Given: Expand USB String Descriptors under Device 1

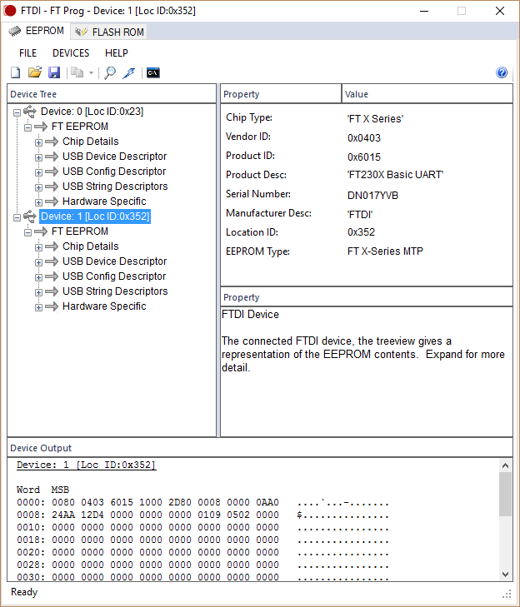Looking at the screenshot, I should point(38,292).
